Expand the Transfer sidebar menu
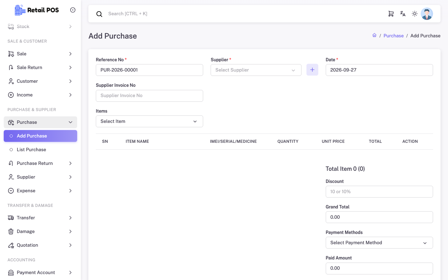 click(x=40, y=218)
